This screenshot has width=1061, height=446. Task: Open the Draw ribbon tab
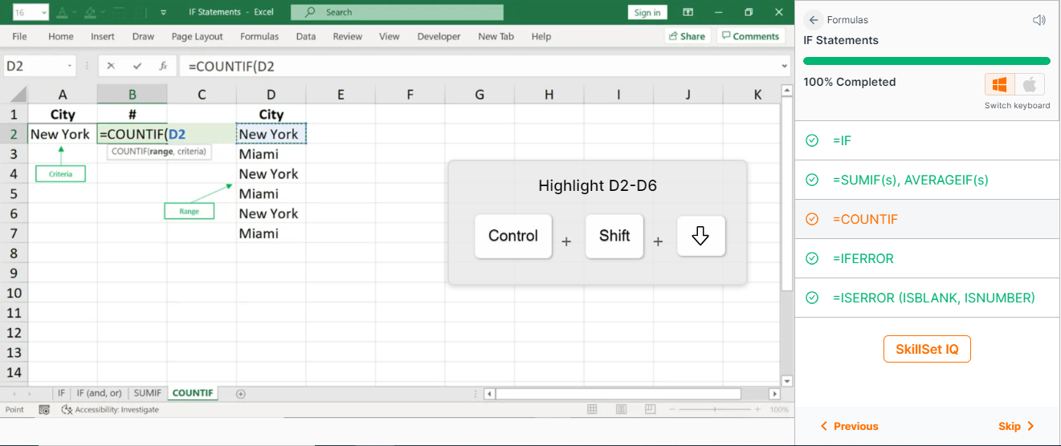pos(143,36)
